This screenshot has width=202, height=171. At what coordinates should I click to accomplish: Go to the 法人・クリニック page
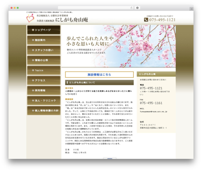(44, 101)
